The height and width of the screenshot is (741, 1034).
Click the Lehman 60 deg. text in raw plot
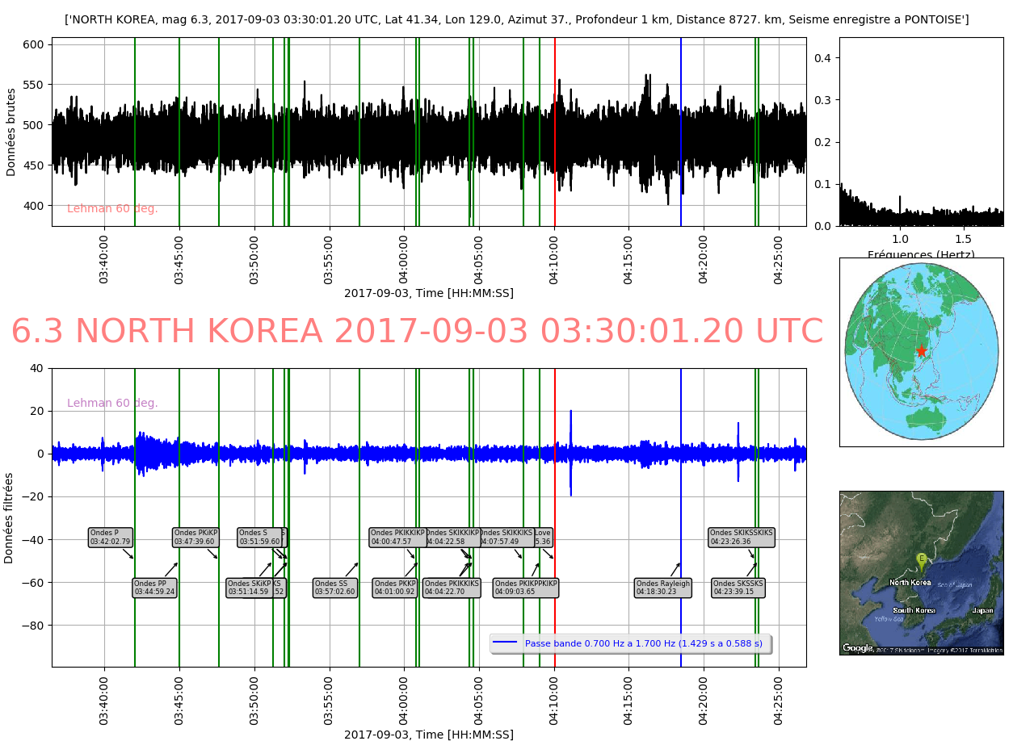tap(112, 208)
